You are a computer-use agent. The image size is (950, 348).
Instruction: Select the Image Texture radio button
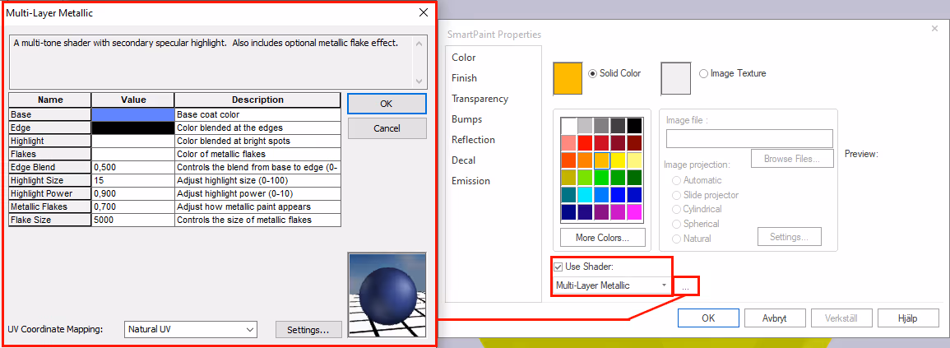click(703, 73)
